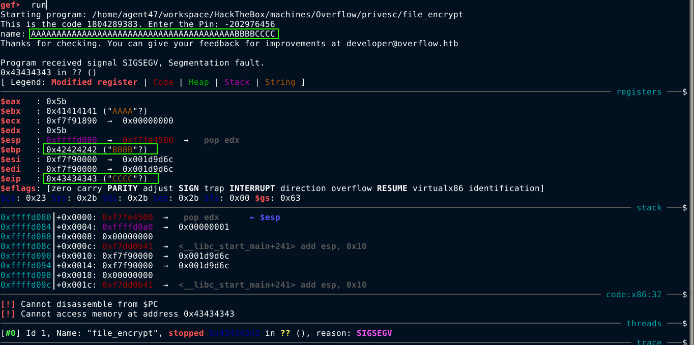Click the registers section header
Screen dimensions: 694x345
tap(639, 92)
